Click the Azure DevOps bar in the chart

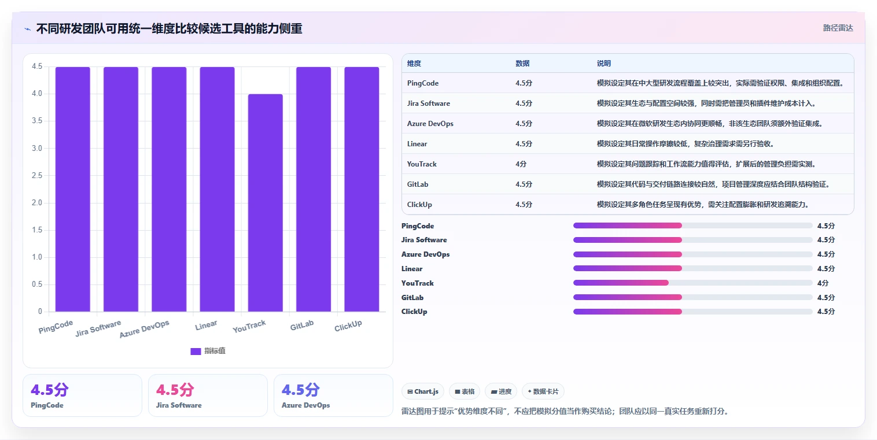169,189
